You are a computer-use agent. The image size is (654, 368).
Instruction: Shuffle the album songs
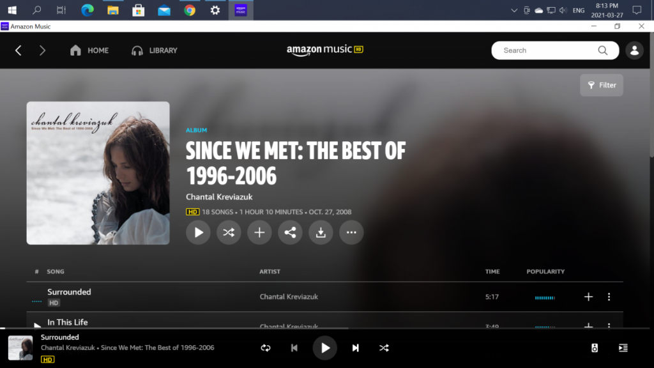[x=229, y=233]
